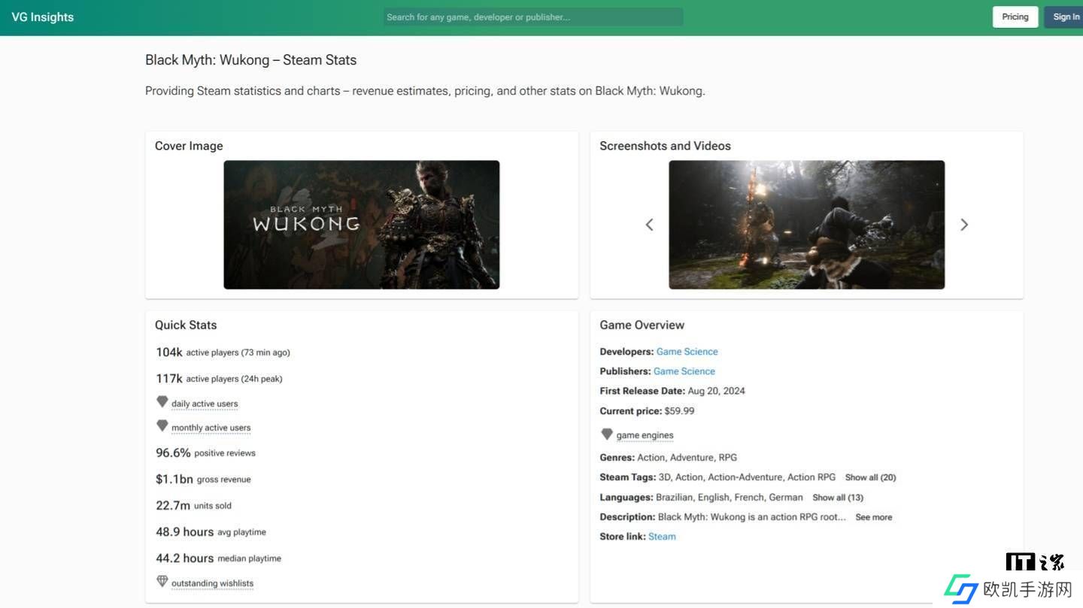1083x608 pixels.
Task: Click the Black Myth Wukong cover image
Action: [361, 225]
